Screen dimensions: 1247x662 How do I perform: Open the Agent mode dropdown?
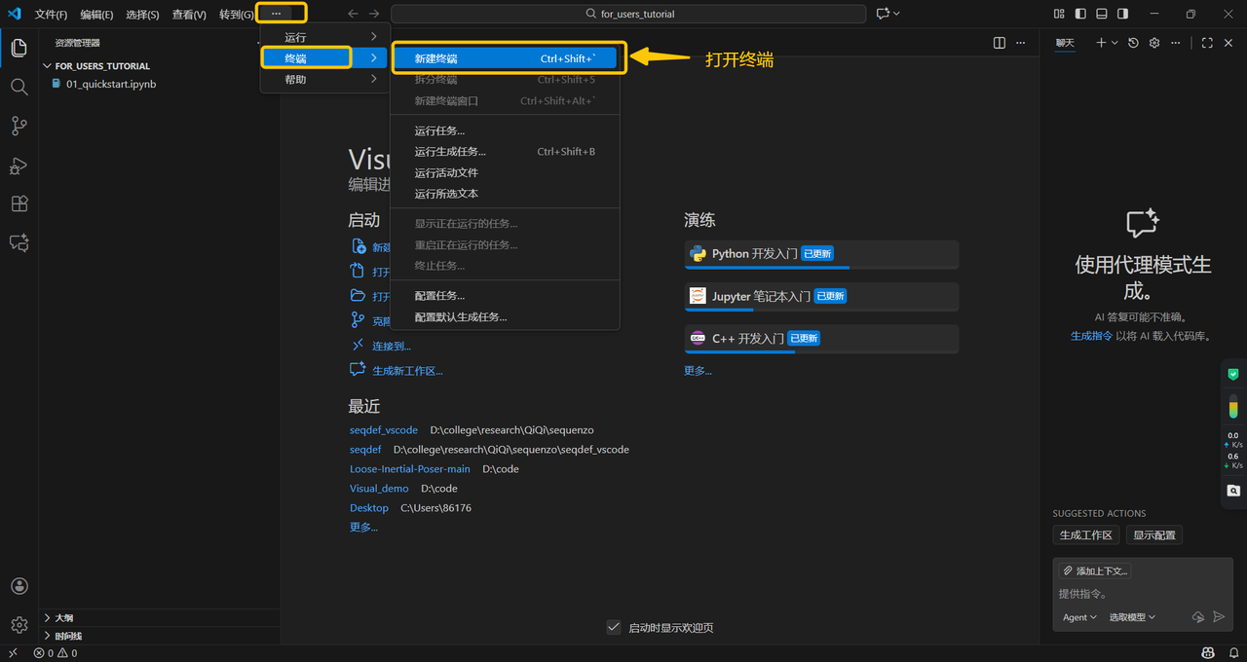pyautogui.click(x=1079, y=617)
